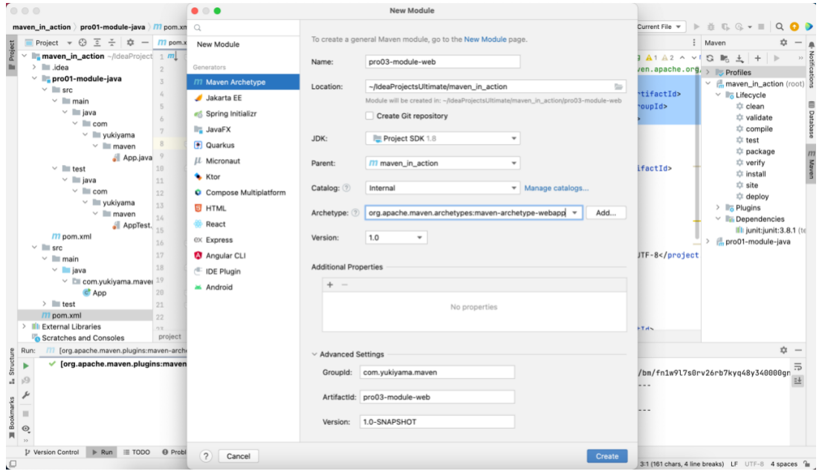Browse for location folder icon
822x474 pixels.
pos(618,86)
